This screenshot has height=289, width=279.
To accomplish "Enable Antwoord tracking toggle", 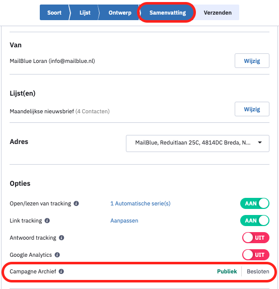I will 256,238.
